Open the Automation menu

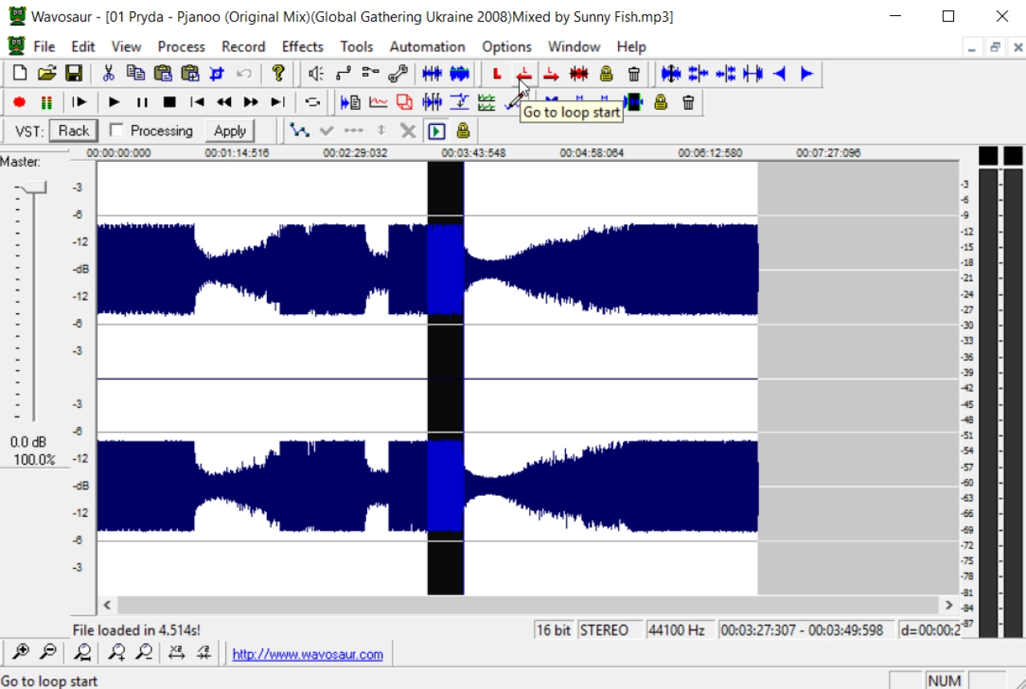coord(427,46)
